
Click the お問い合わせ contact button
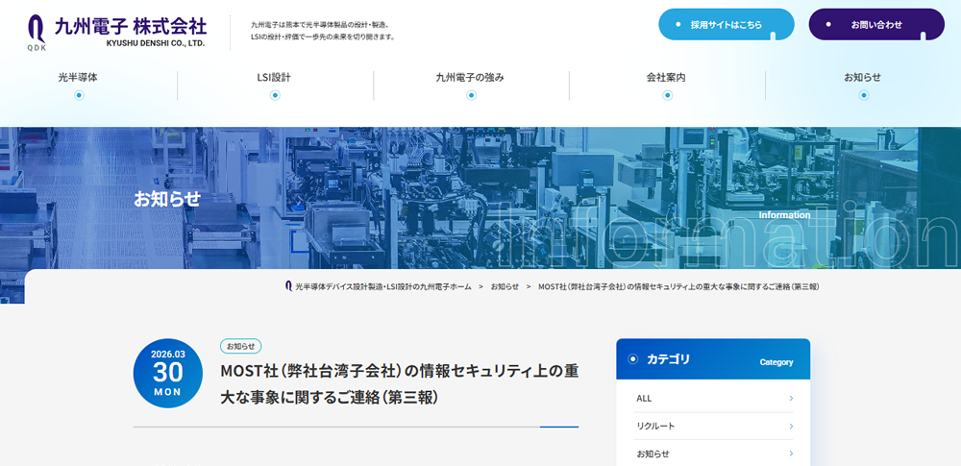(x=875, y=25)
